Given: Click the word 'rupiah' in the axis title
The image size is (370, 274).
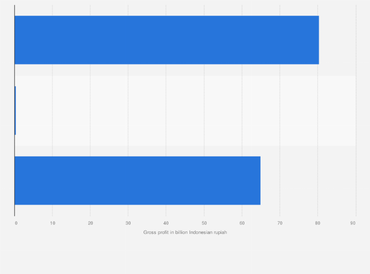Looking at the screenshot, I should [220, 232].
